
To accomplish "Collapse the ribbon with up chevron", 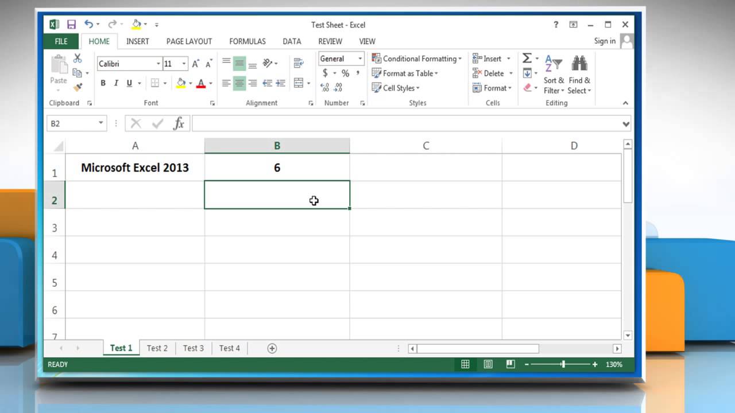I will (x=625, y=103).
